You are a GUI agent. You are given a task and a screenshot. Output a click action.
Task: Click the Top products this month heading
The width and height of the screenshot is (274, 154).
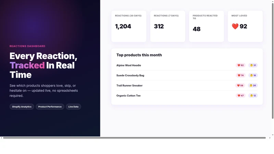tap(139, 55)
